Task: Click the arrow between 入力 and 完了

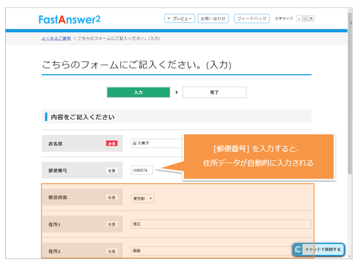Action: click(176, 92)
